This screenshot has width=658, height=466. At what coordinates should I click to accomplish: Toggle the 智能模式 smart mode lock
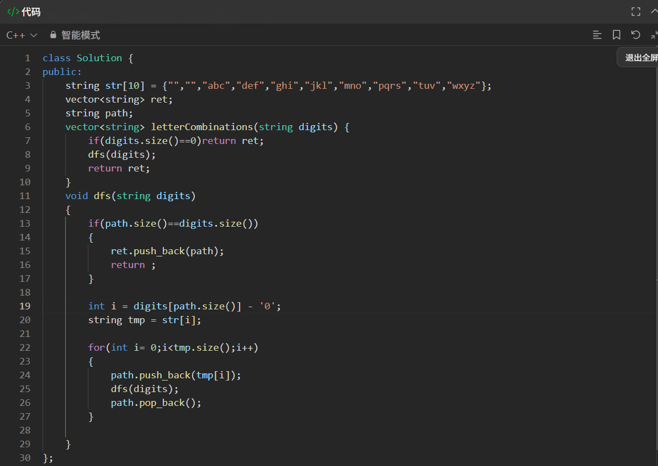pos(75,35)
